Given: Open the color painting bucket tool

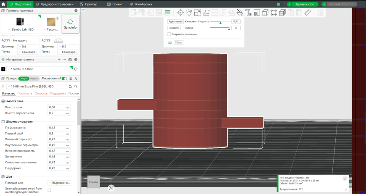Looking at the screenshot, I should point(240,12).
